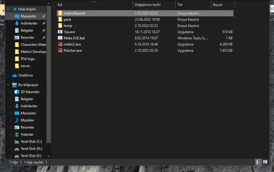Viewport: 274px width, 172px height.
Task: Select the Patcher.exe application icon
Action: tap(60, 51)
